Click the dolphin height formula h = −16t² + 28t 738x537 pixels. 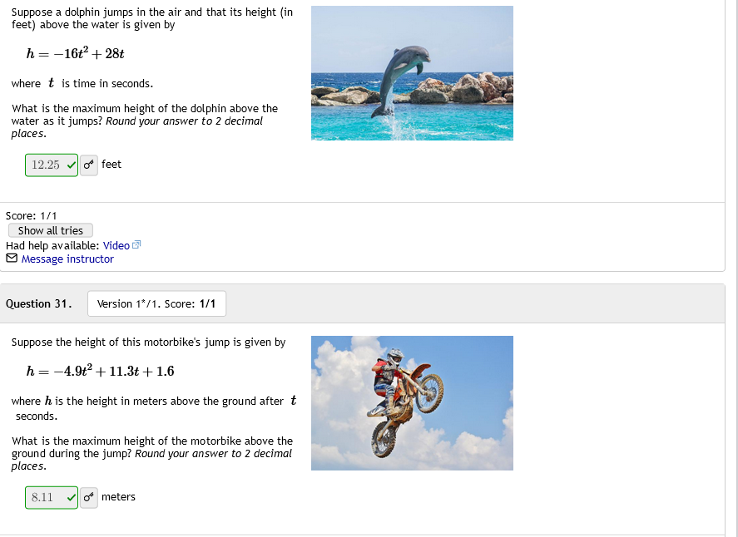(76, 53)
